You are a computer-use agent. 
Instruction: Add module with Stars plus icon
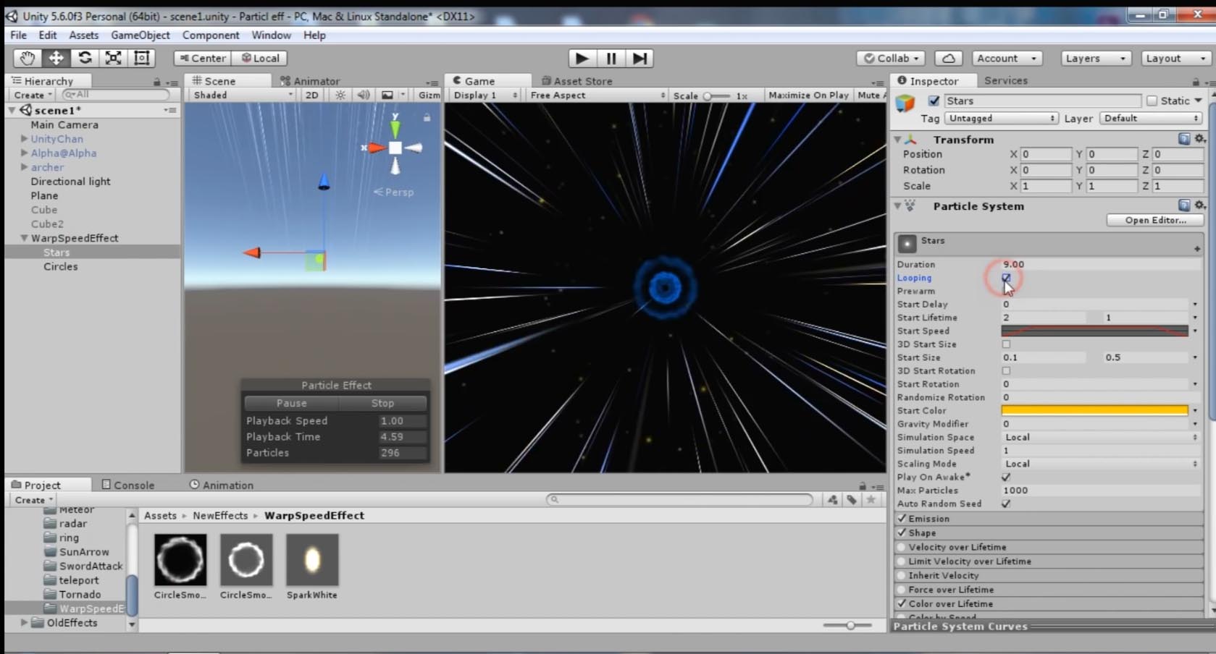[x=1196, y=249]
